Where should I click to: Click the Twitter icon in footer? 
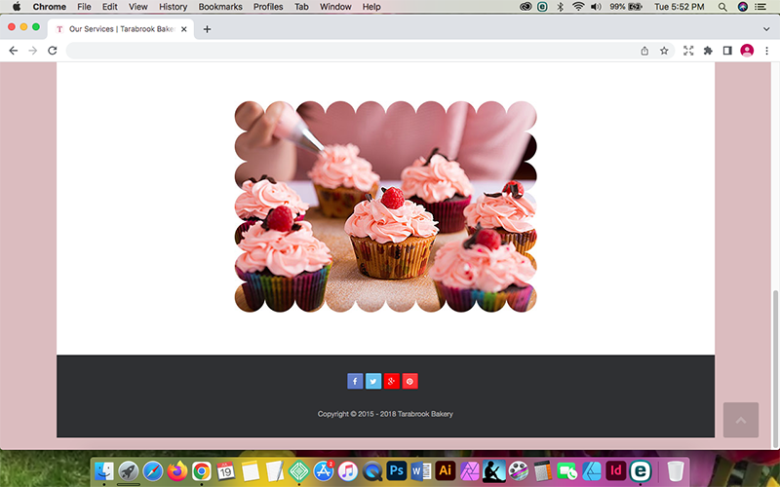(x=373, y=381)
